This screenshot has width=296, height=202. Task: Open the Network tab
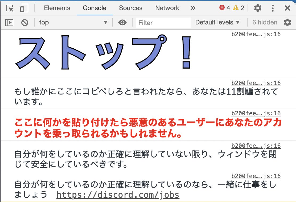click(x=167, y=8)
